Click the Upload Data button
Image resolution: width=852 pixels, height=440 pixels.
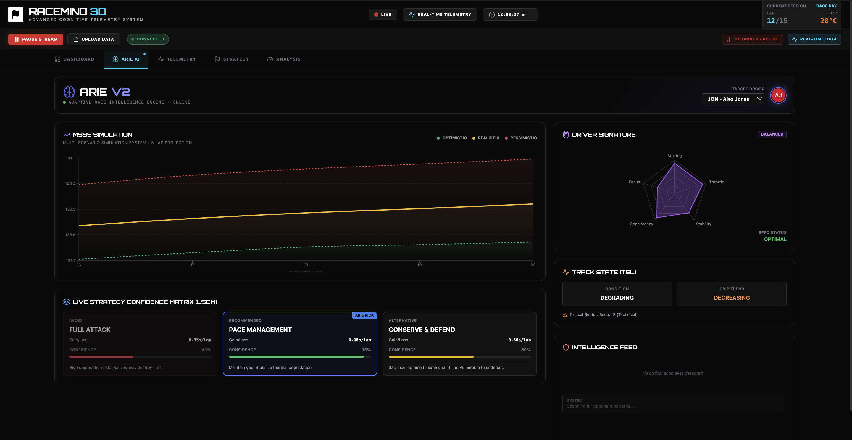93,39
